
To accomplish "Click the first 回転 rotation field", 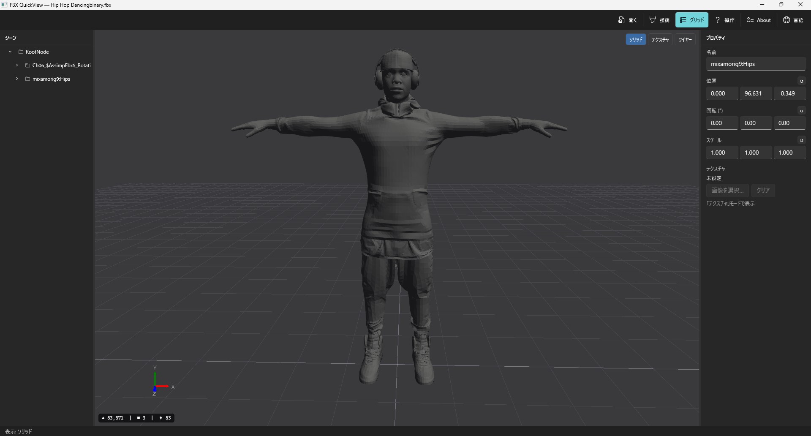I will [722, 123].
